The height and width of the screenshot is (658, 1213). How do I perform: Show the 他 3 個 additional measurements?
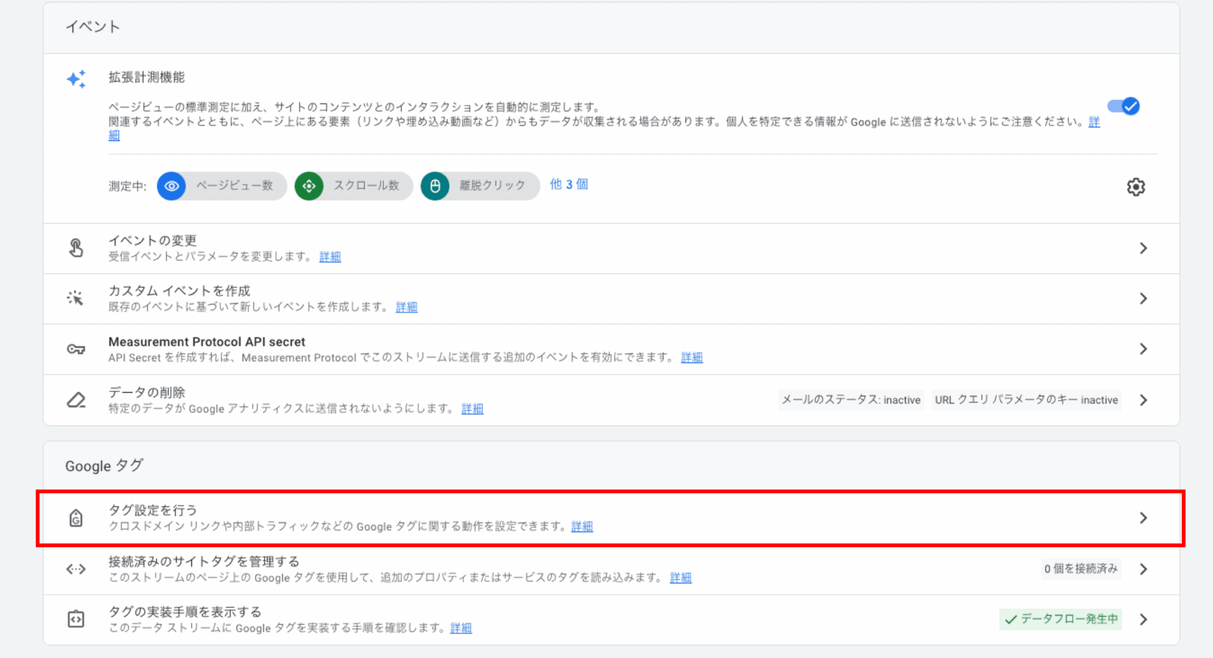click(x=569, y=185)
